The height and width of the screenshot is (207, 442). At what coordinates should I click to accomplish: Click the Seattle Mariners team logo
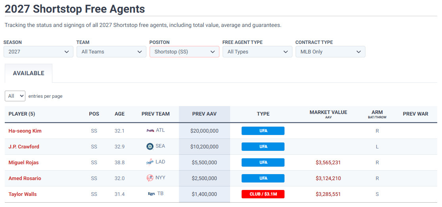tap(150, 146)
